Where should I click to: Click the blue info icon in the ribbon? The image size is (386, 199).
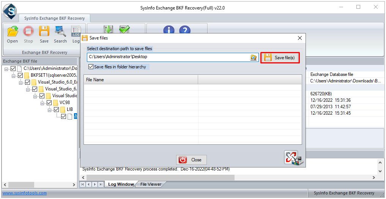(169, 30)
